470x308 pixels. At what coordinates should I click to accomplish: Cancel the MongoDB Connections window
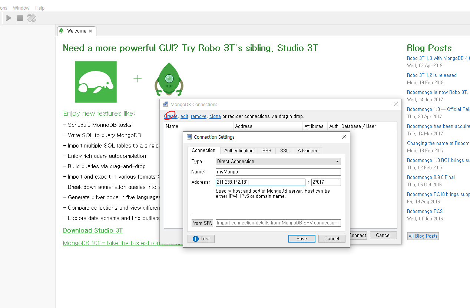pos(383,235)
